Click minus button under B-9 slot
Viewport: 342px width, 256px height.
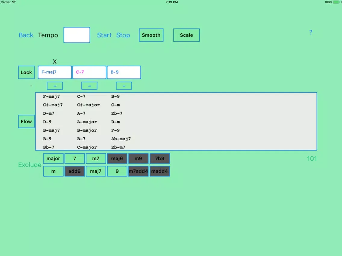pos(124,86)
